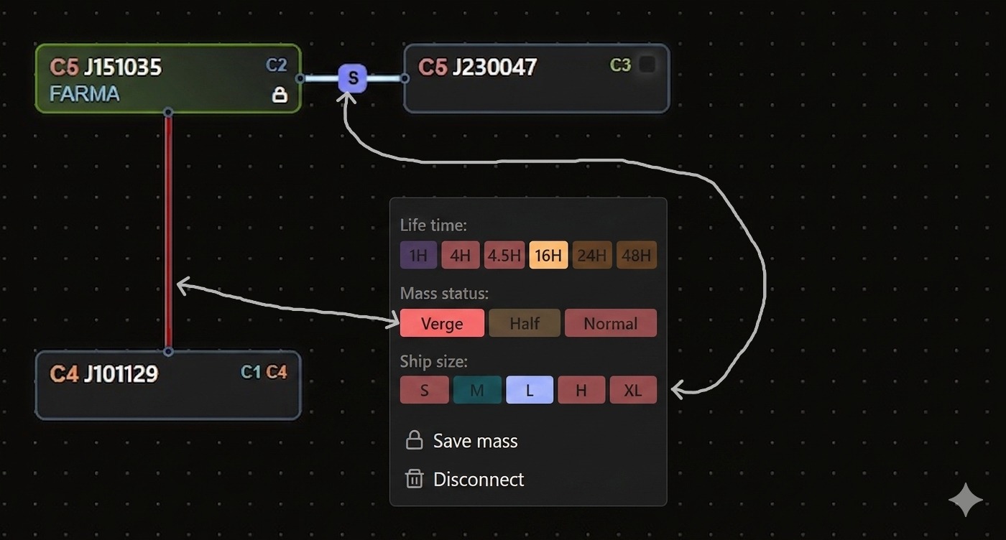Viewport: 1006px width, 540px height.
Task: Click the "Mass status:" label
Action: [444, 294]
